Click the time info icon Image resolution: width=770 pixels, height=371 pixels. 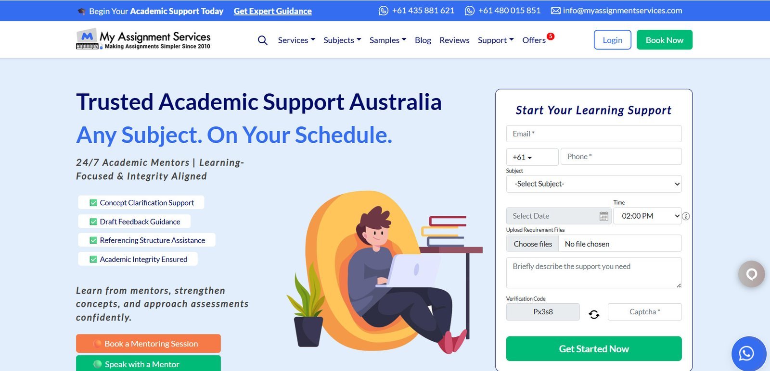[686, 216]
